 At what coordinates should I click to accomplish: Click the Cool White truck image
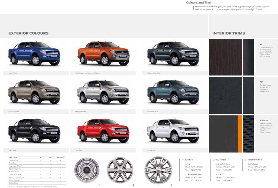(x=173, y=131)
